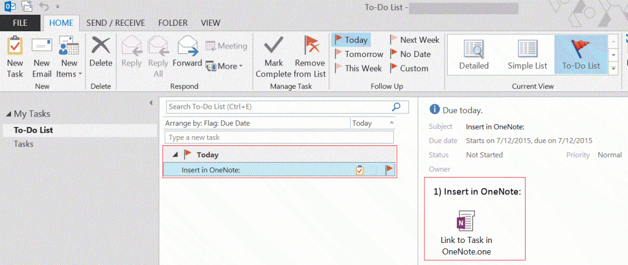Click Send/Receive All Folders quick access icon
The image size is (628, 265).
click(x=27, y=6)
